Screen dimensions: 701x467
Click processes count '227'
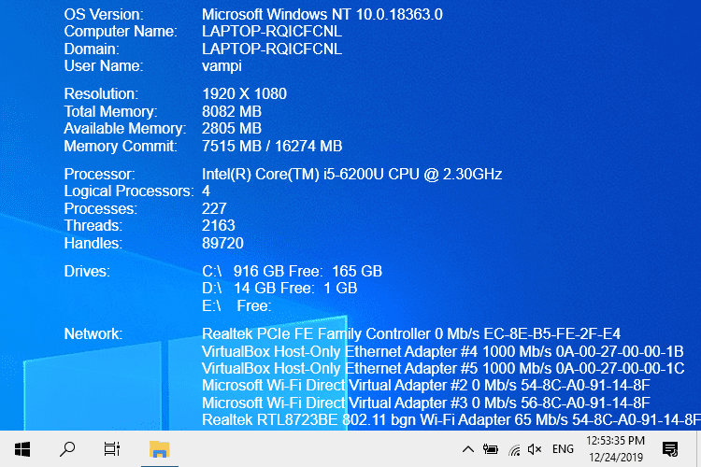pyautogui.click(x=214, y=208)
